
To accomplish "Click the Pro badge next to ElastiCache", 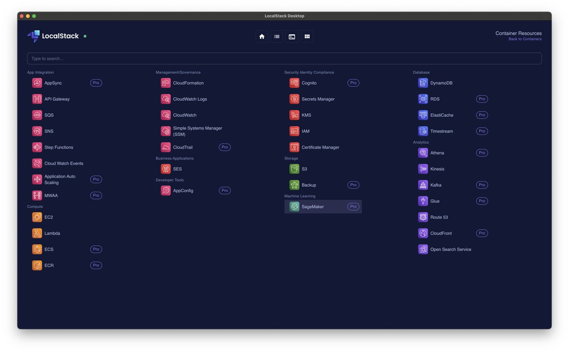I will click(482, 115).
